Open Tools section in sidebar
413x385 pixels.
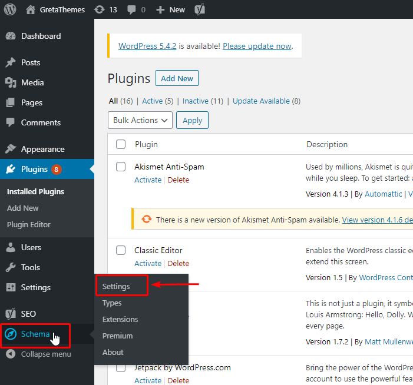click(x=30, y=267)
